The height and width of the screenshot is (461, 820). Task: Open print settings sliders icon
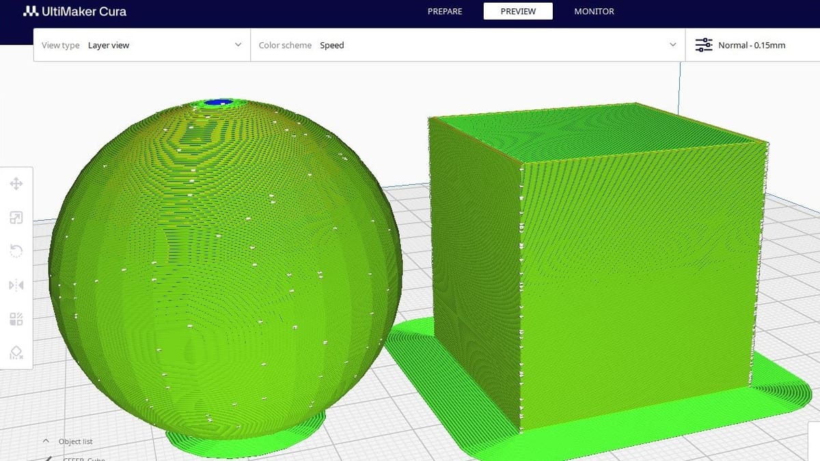click(703, 45)
